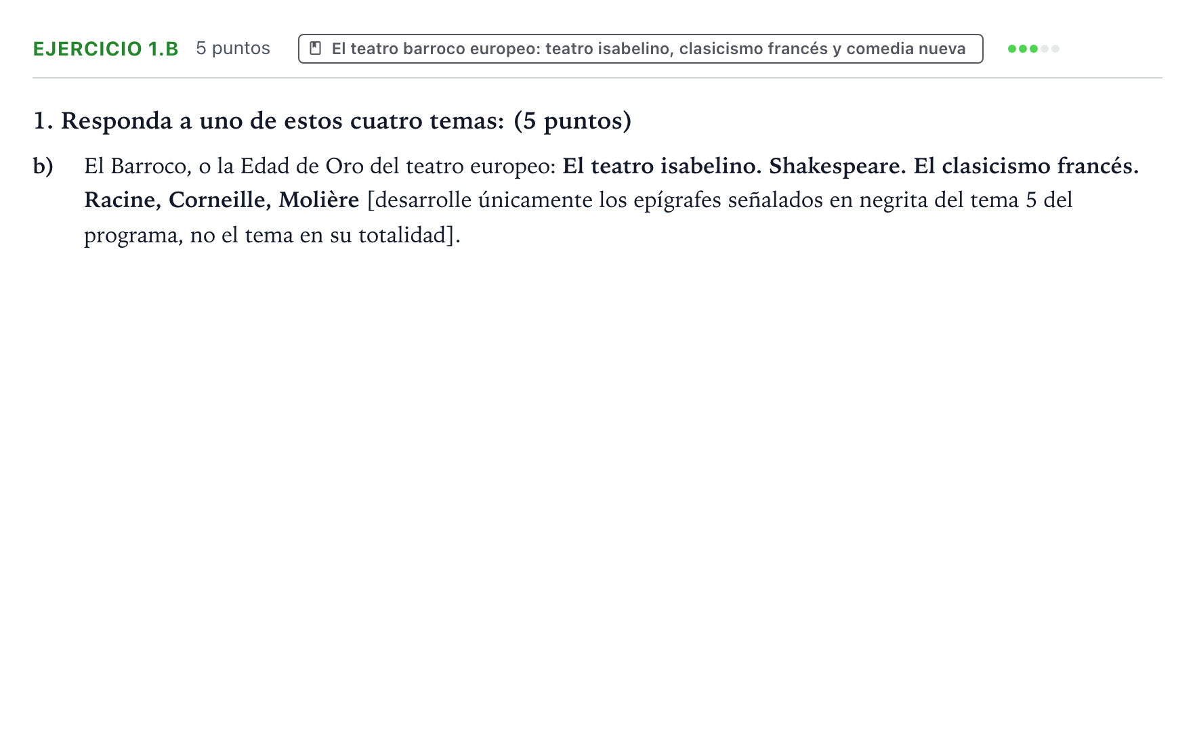Screen dimensions: 1195x750
Task: Click the text El Barroco, o la Edad de Oro
Action: coord(224,167)
